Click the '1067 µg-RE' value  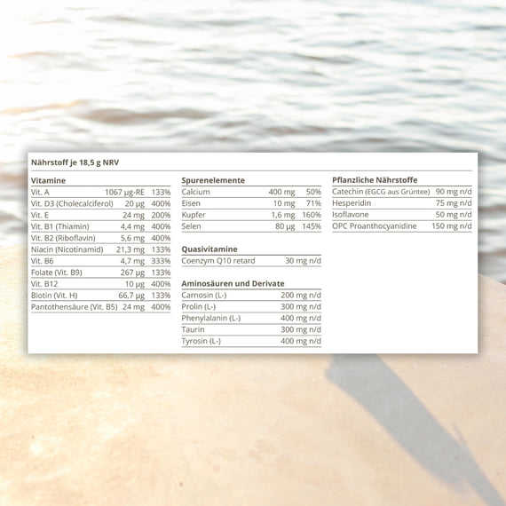click(124, 193)
